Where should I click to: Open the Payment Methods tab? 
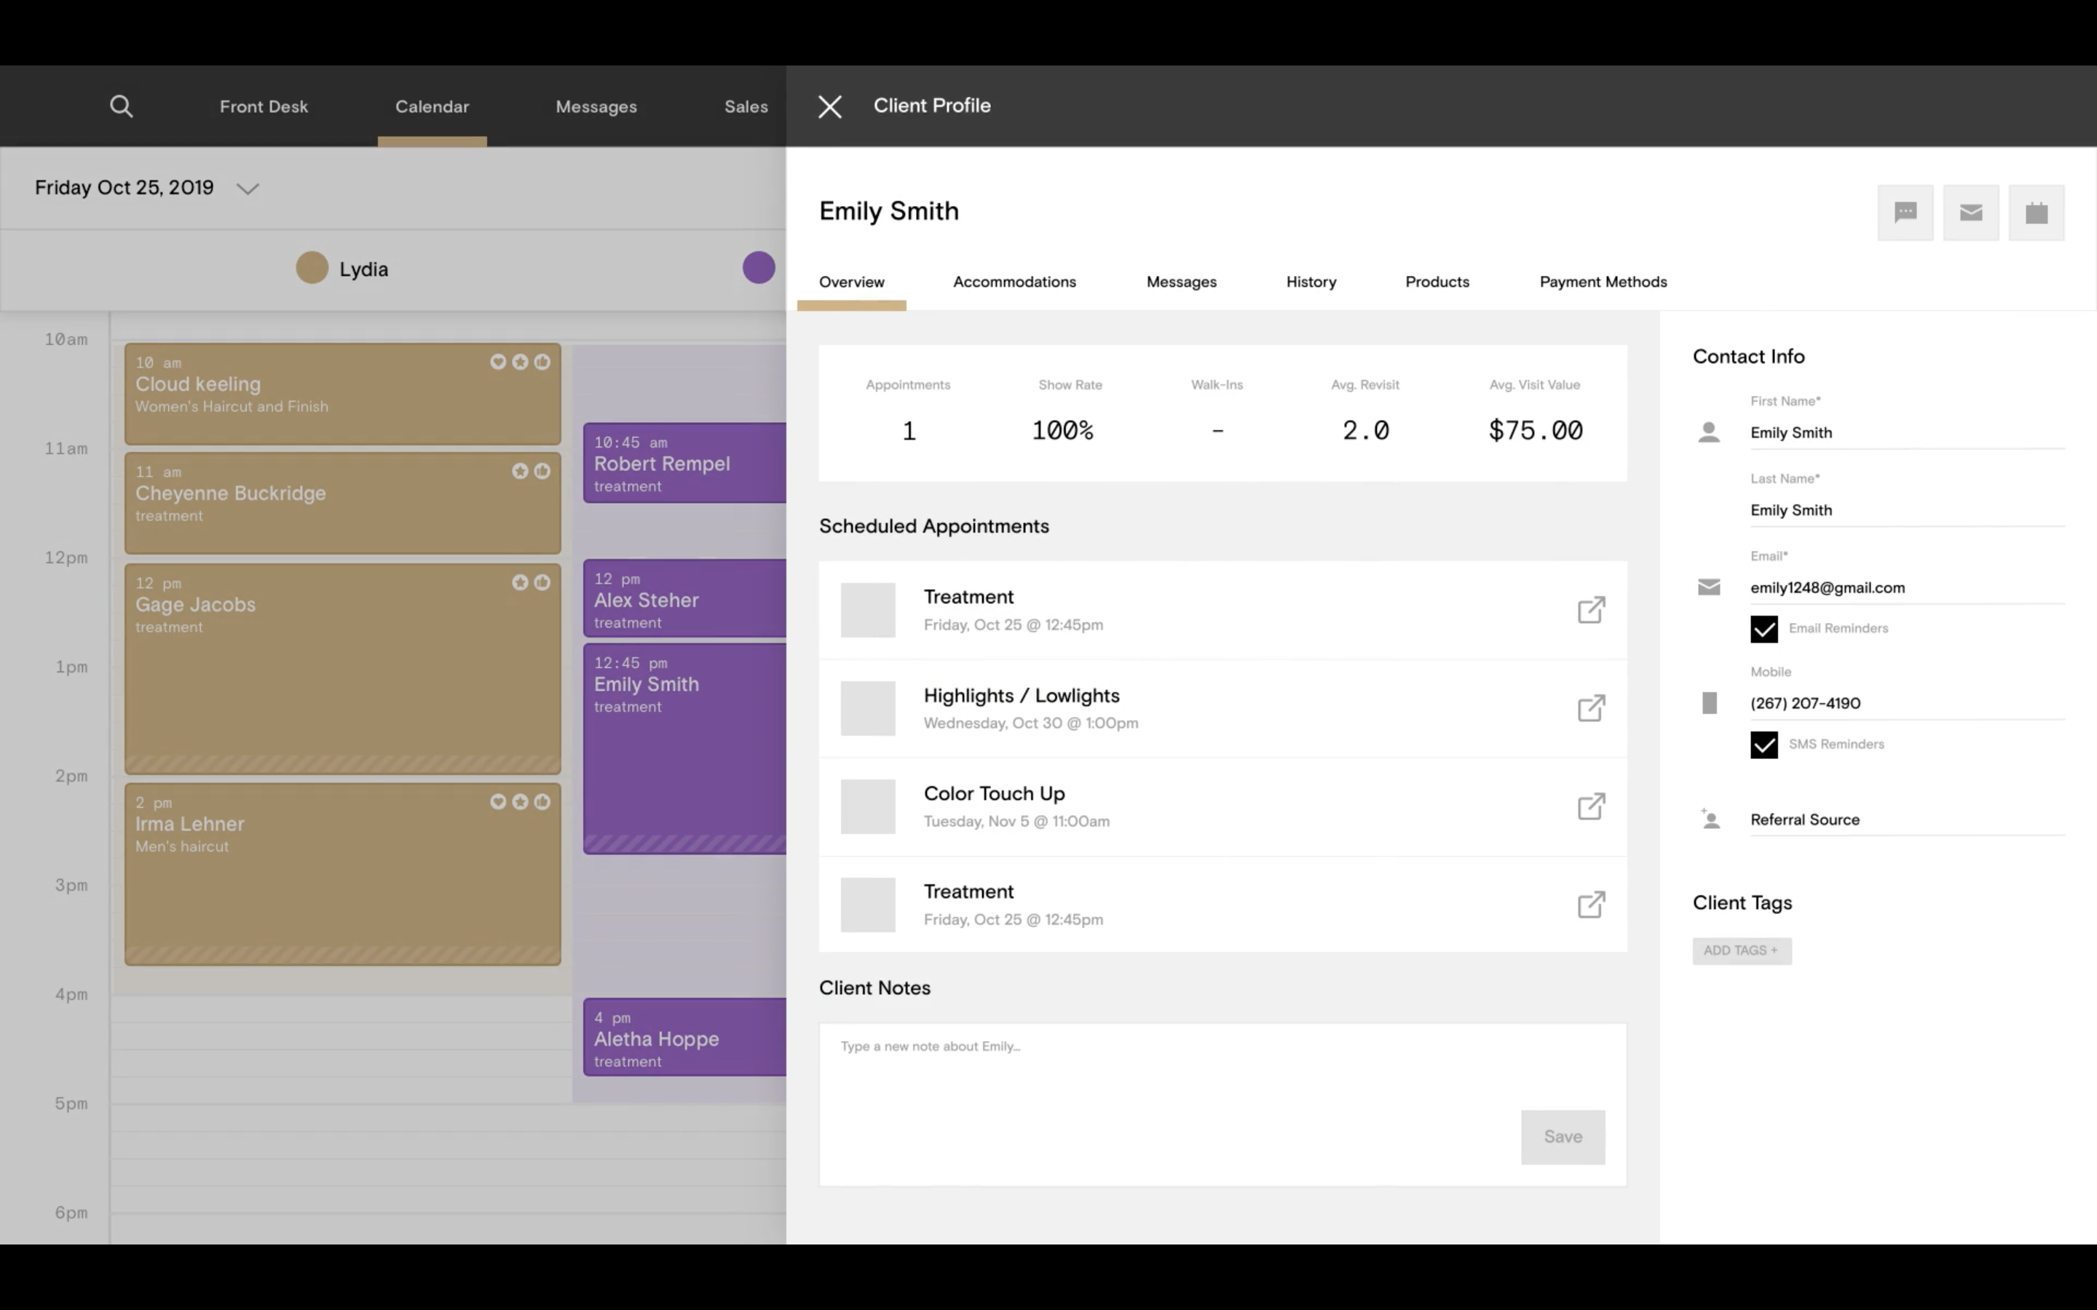[1602, 282]
